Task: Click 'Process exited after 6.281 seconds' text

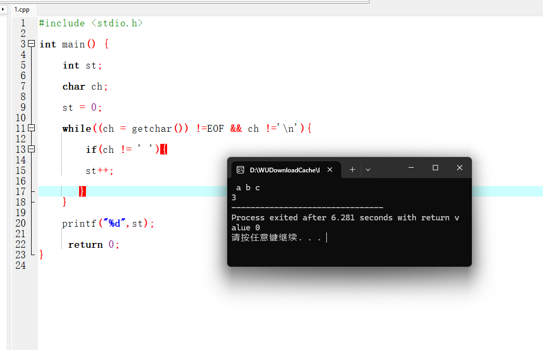Action: [294, 218]
